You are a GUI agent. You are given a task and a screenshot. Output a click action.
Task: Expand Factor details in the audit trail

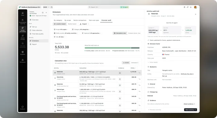click(x=153, y=62)
